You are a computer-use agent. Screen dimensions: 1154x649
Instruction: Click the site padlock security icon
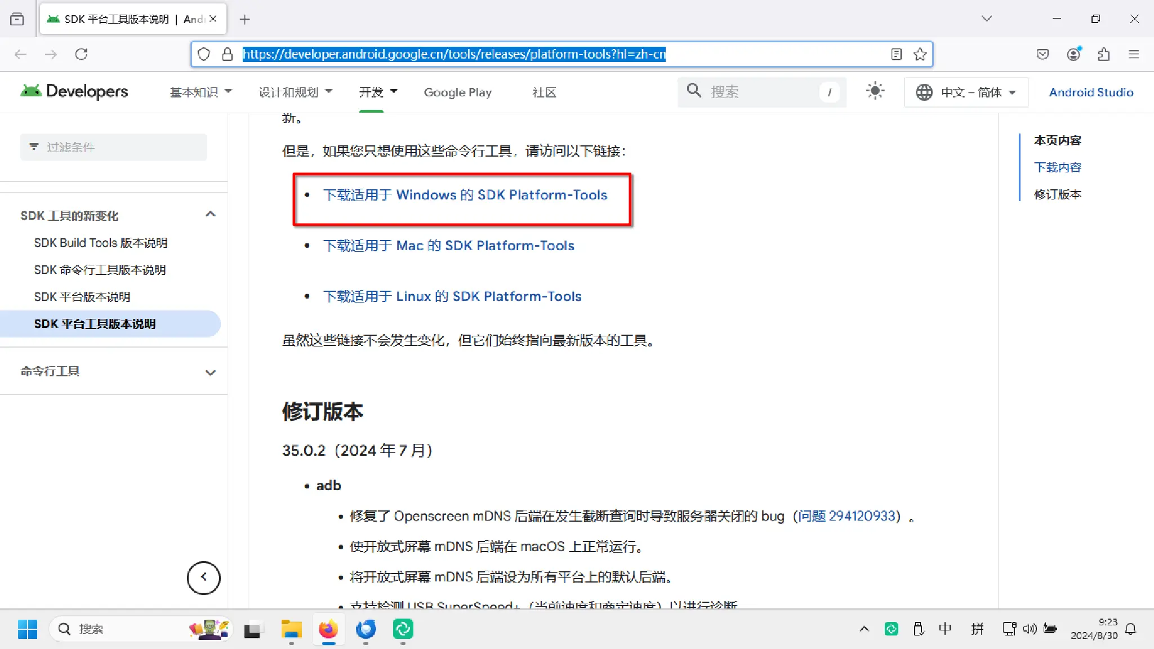pyautogui.click(x=228, y=54)
